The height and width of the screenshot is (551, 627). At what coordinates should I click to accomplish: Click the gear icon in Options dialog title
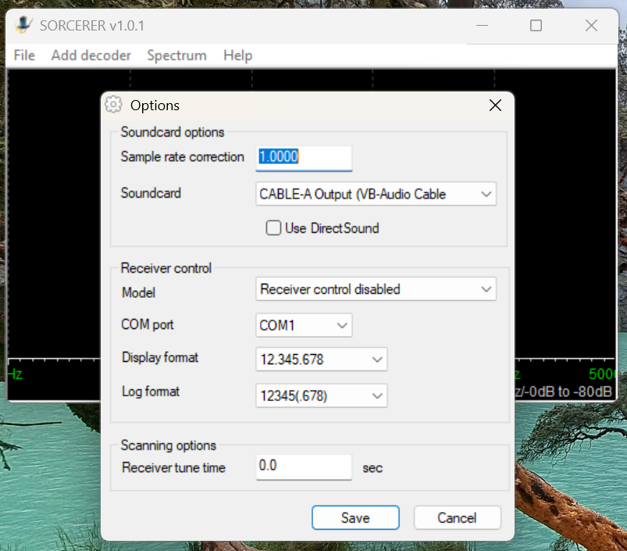click(x=114, y=106)
